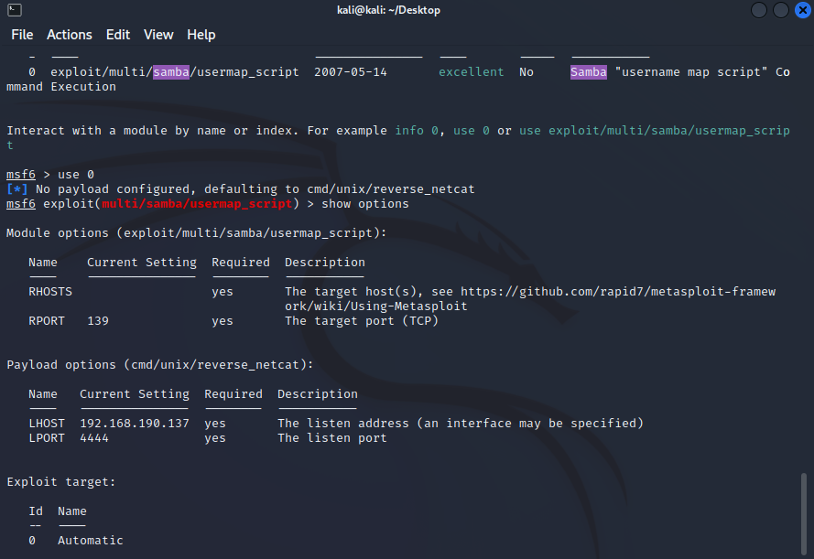This screenshot has width=814, height=559.
Task: Click 'cmd/unix/reverse_netcat' in the defaulting message
Action: 390,189
